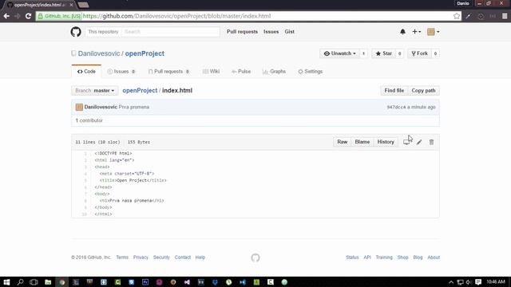Open the action center notification icon
The height and width of the screenshot is (287, 511).
tap(478, 282)
